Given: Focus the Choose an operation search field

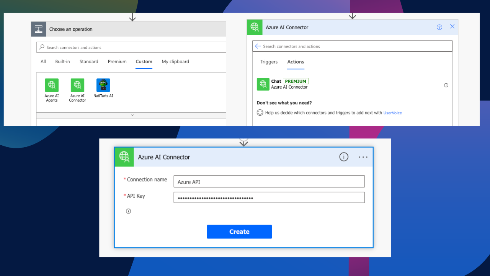Looking at the screenshot, I should point(131,47).
